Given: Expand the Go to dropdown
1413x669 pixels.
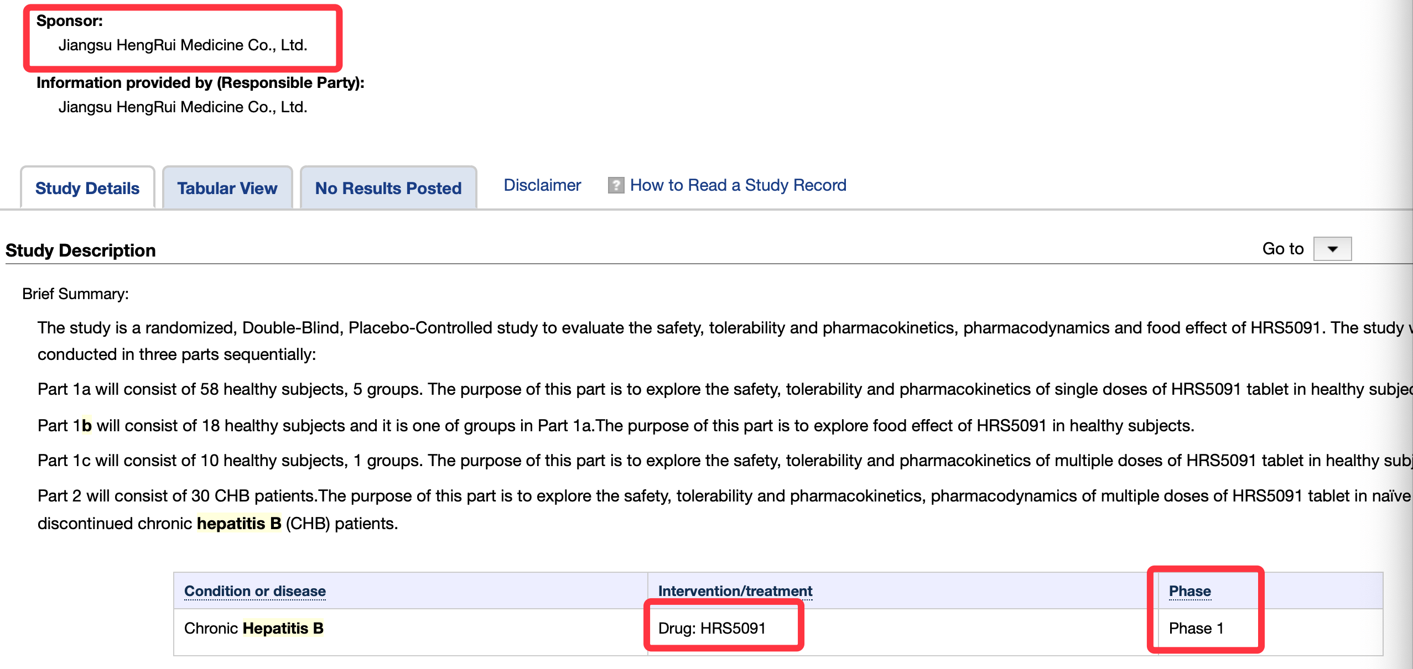Looking at the screenshot, I should (1332, 249).
